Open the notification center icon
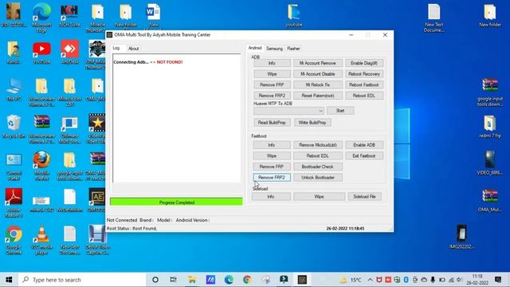 tap(498, 280)
